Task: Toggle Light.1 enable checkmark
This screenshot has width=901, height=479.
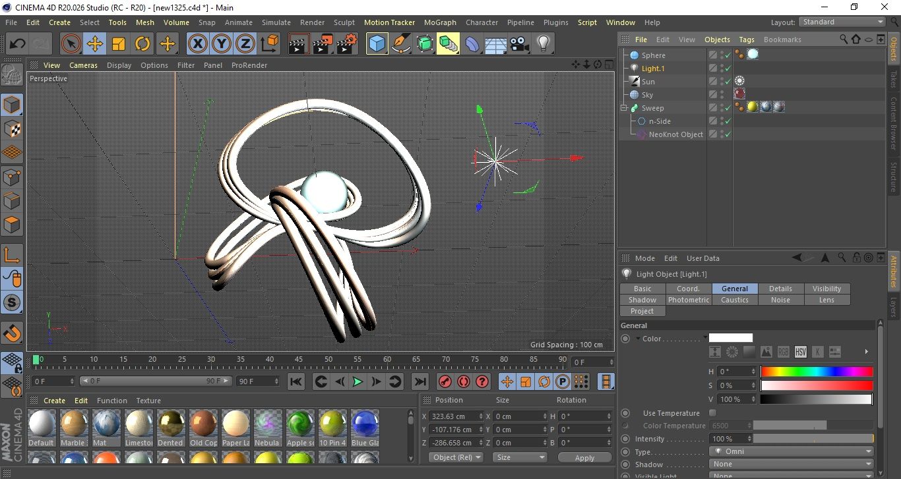Action: coord(728,69)
